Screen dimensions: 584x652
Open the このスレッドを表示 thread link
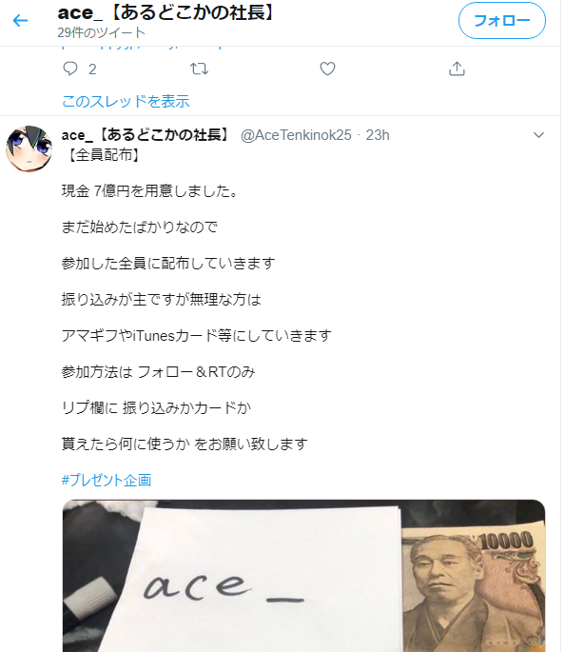pyautogui.click(x=126, y=101)
